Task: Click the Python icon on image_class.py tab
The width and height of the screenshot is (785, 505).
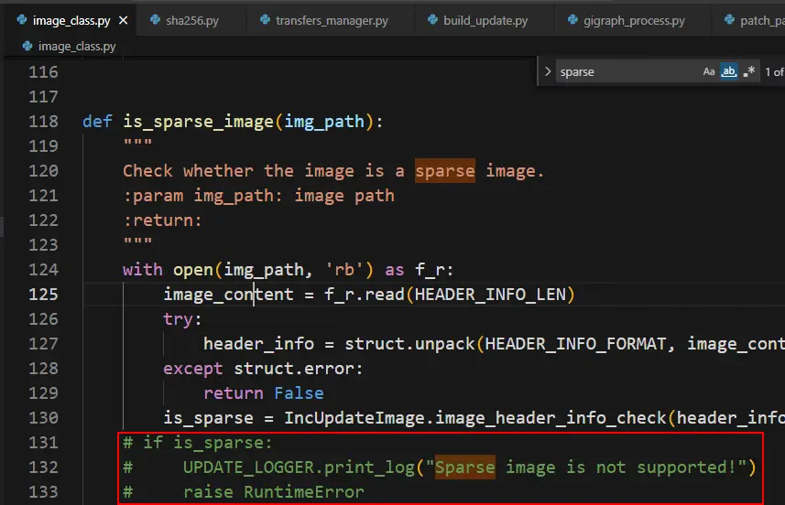Action: tap(22, 19)
